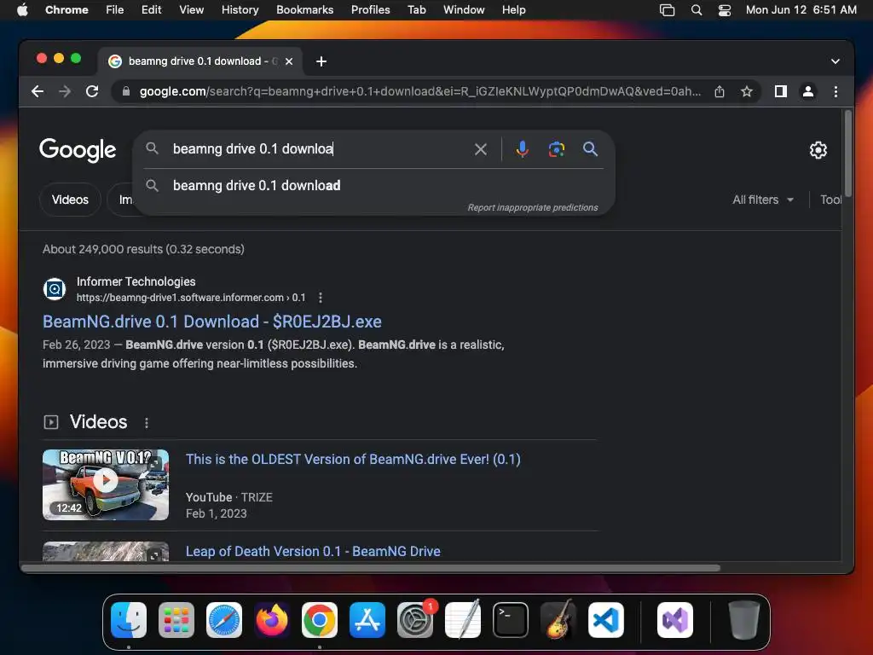Open the Bookmarks menu
This screenshot has height=655, width=873.
pos(304,10)
